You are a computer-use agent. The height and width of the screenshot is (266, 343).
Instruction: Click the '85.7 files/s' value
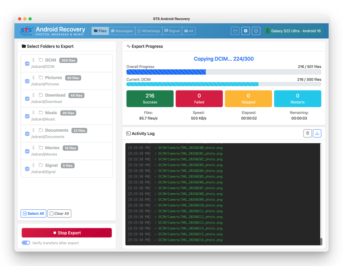pos(148,118)
